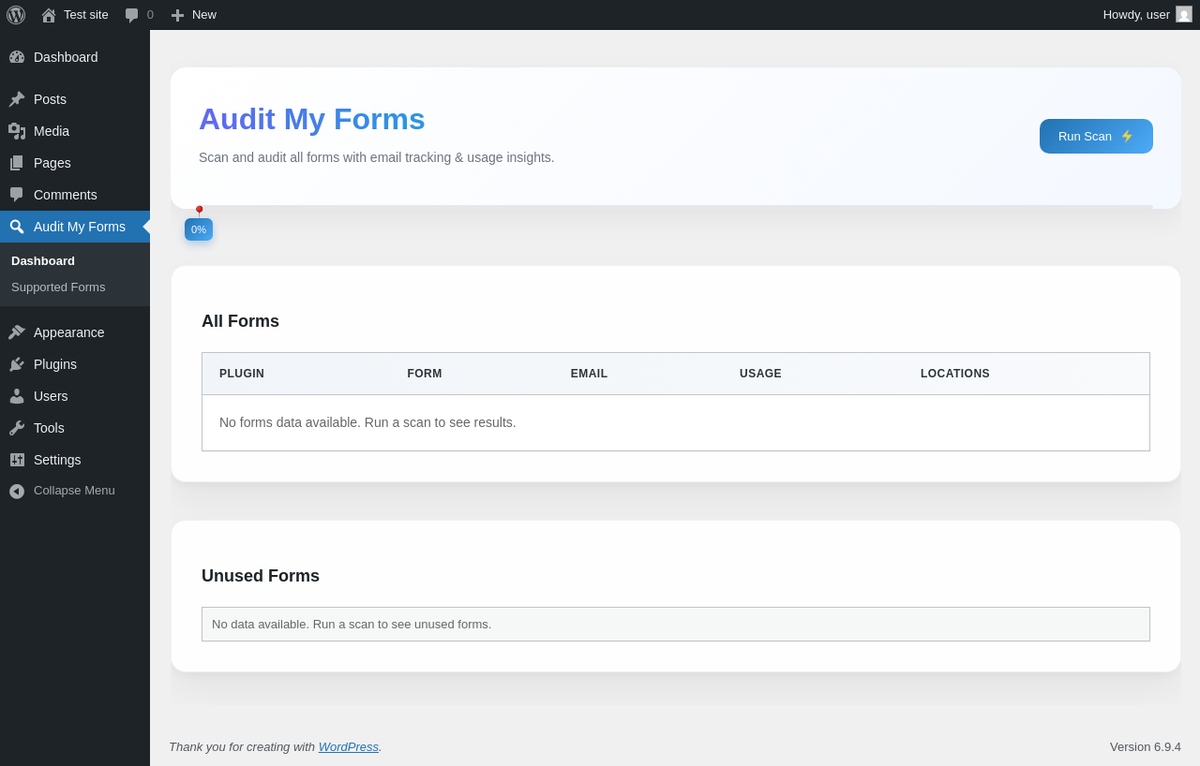This screenshot has width=1200, height=766.
Task: Go to the Media menu
Action: [52, 131]
